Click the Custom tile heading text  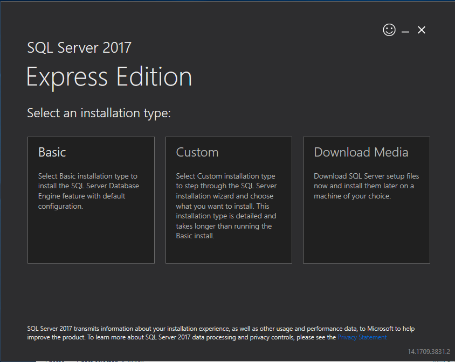(197, 152)
